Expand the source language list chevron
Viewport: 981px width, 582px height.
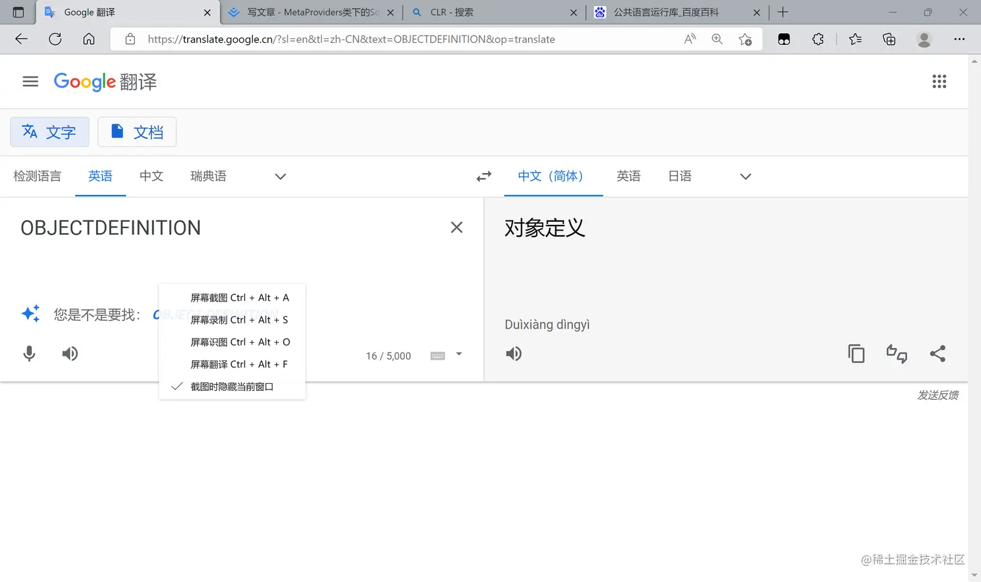tap(280, 176)
